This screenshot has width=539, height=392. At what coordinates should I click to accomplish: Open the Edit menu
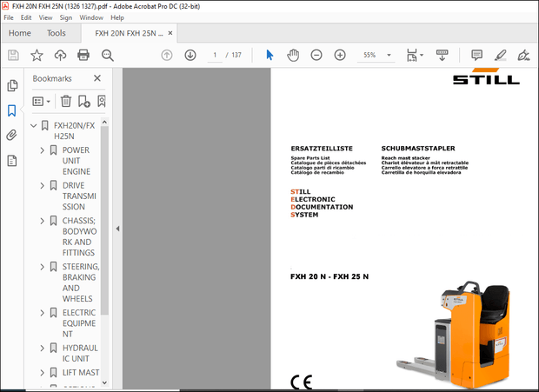(x=26, y=17)
